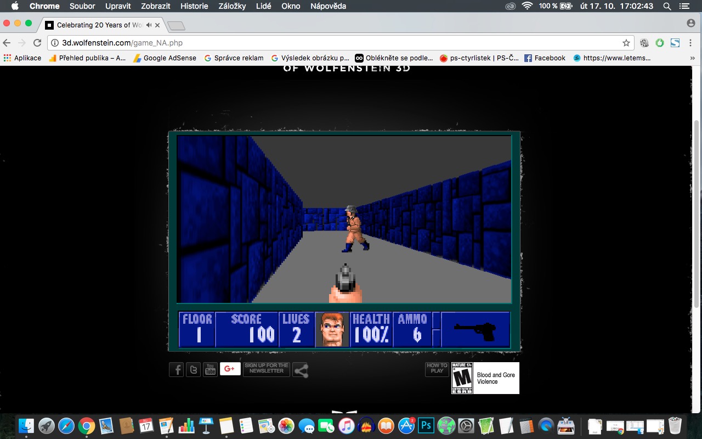Open the Soubor menu
The image size is (702, 439).
click(x=82, y=6)
